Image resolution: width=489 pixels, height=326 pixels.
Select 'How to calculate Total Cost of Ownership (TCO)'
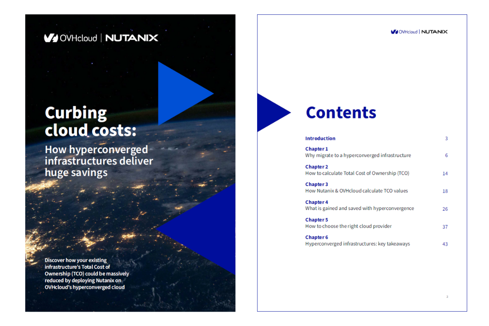pos(357,173)
